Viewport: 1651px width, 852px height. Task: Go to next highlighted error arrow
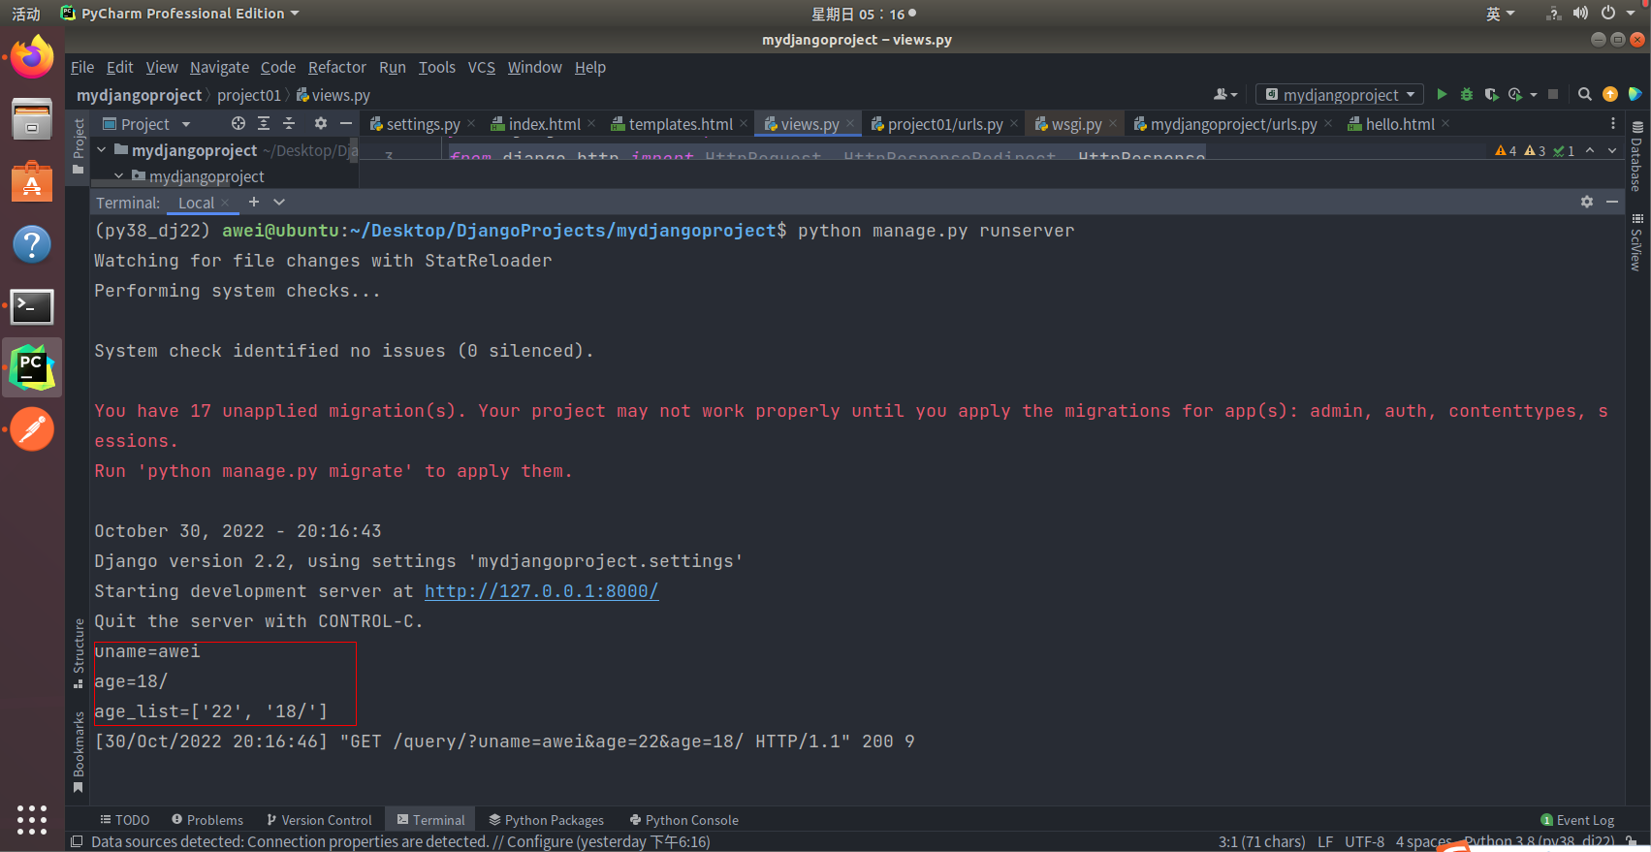click(1612, 150)
